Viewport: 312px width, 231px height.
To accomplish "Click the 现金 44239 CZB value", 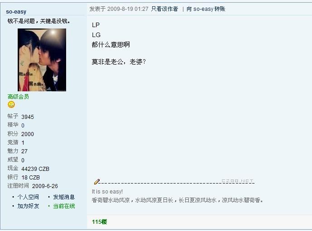I will (x=28, y=169).
